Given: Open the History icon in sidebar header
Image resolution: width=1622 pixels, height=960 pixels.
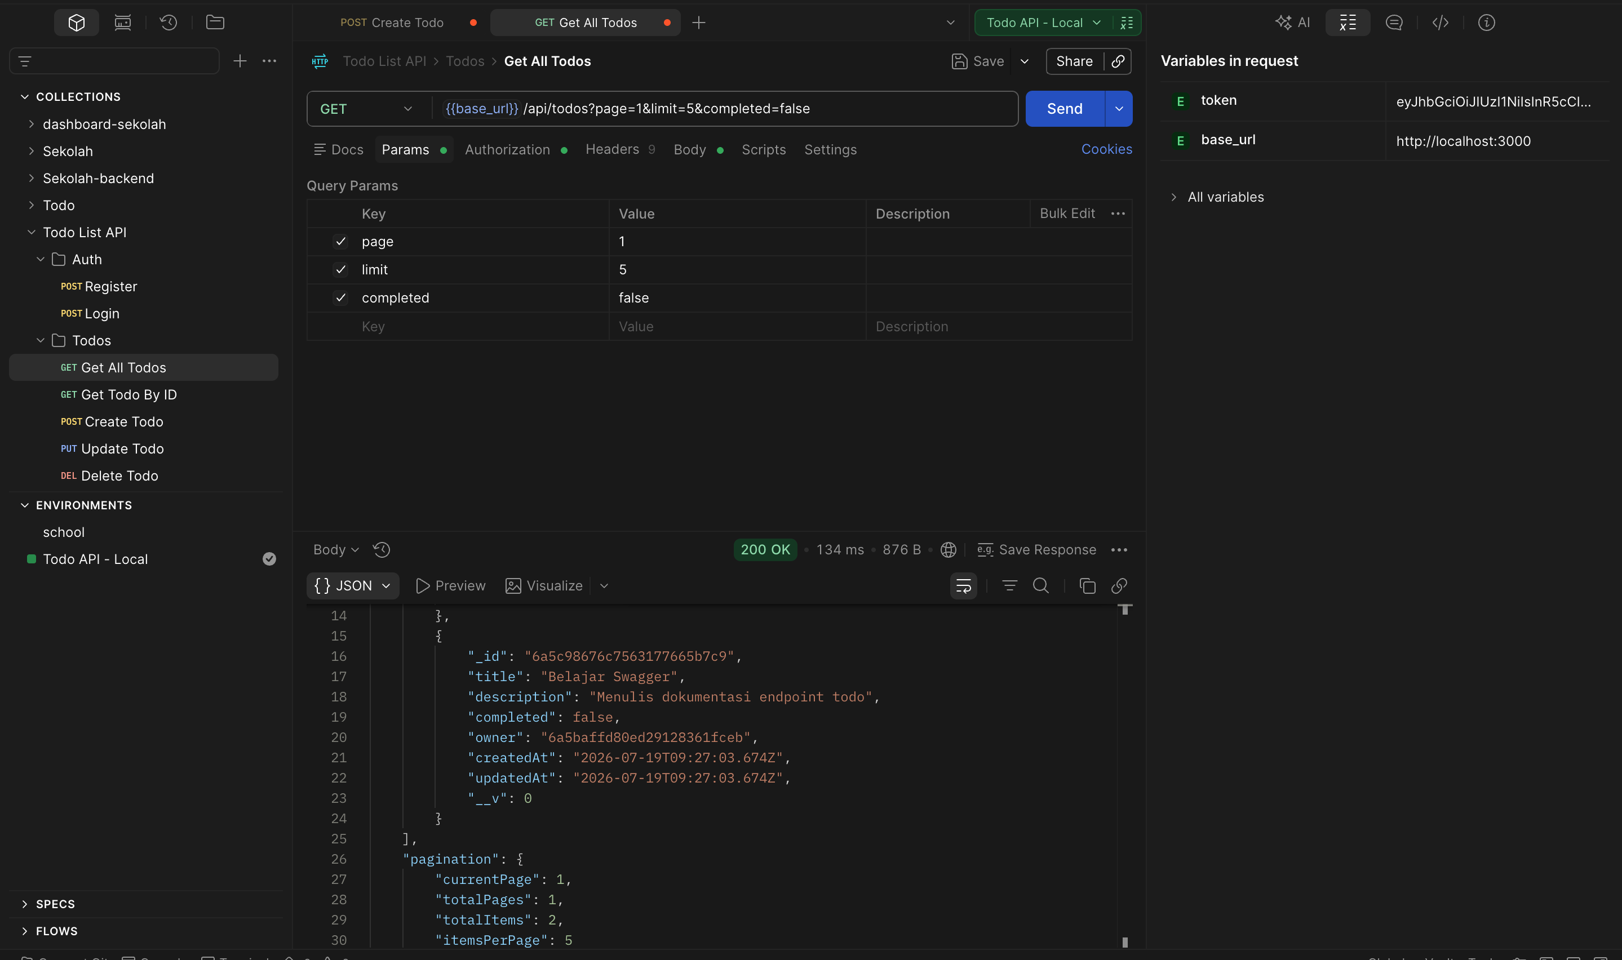Looking at the screenshot, I should [x=168, y=23].
